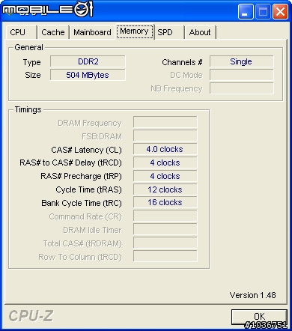Screen dimensions: 292x331
Task: Click the Type label in General
Action: (31, 62)
